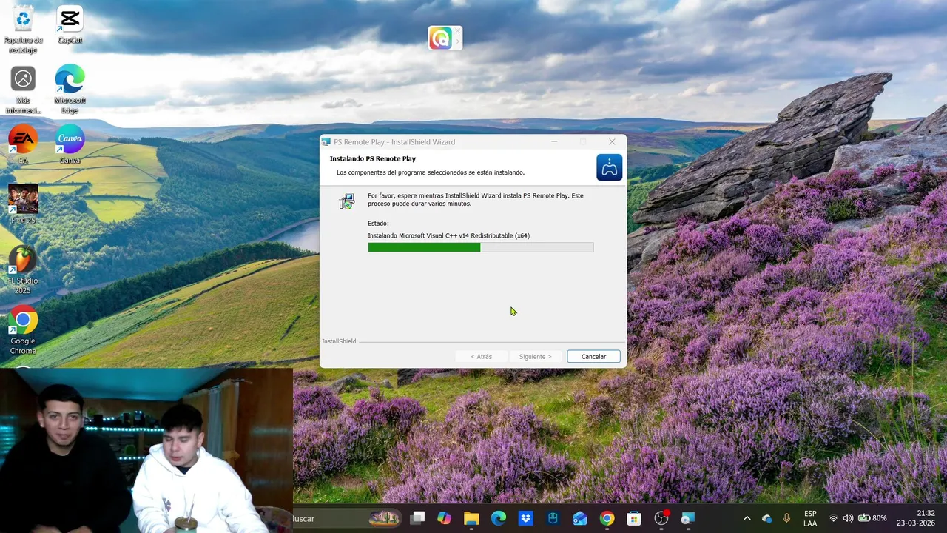The image size is (947, 533).
Task: Open File Explorer on the taskbar
Action: 471,518
